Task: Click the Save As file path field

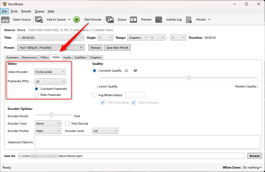Action: (131, 156)
